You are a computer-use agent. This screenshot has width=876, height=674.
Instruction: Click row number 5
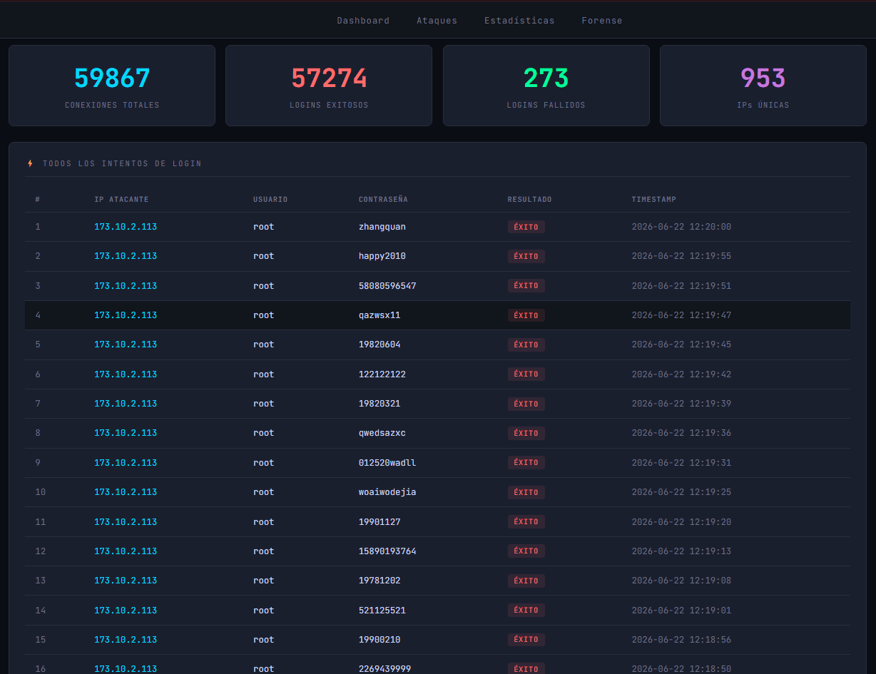(38, 344)
